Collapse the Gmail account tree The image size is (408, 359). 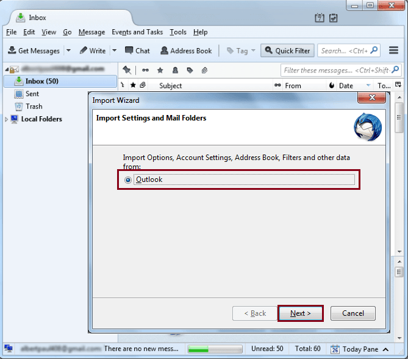(x=7, y=69)
